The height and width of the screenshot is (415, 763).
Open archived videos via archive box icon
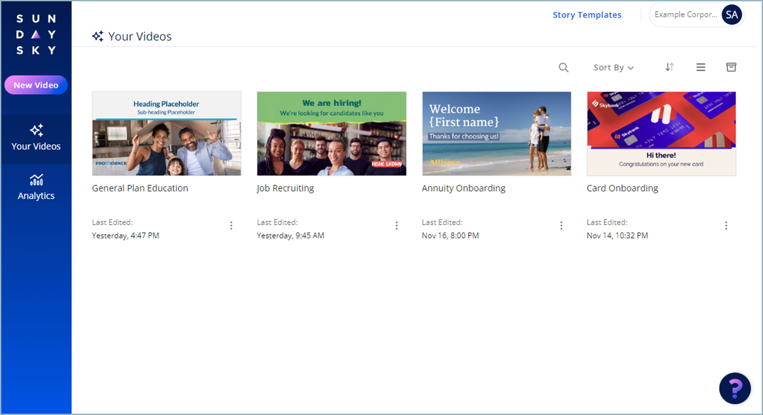click(731, 67)
